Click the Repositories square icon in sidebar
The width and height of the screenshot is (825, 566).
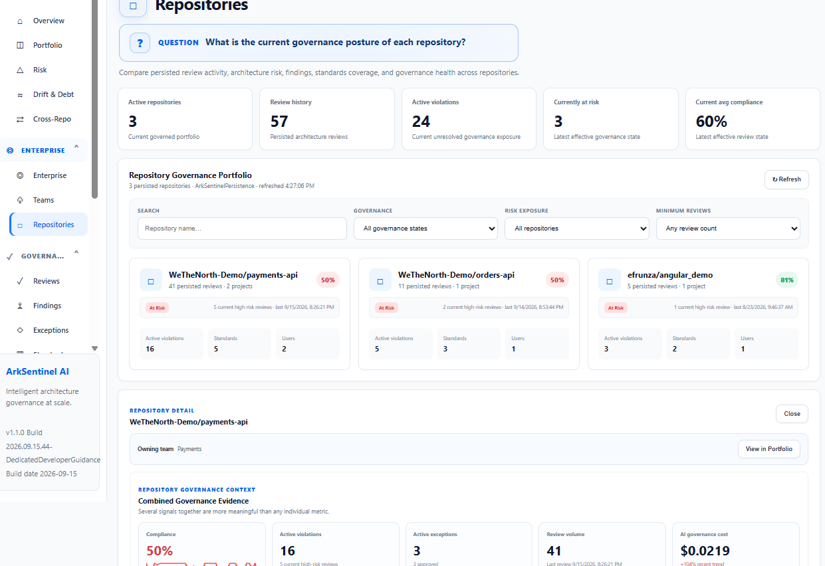[x=20, y=225]
